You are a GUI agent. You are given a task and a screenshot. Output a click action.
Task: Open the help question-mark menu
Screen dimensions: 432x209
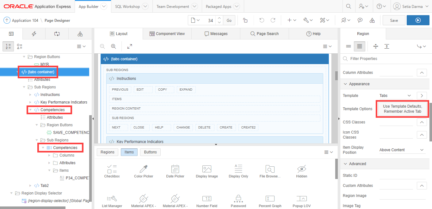pyautogui.click(x=381, y=6)
